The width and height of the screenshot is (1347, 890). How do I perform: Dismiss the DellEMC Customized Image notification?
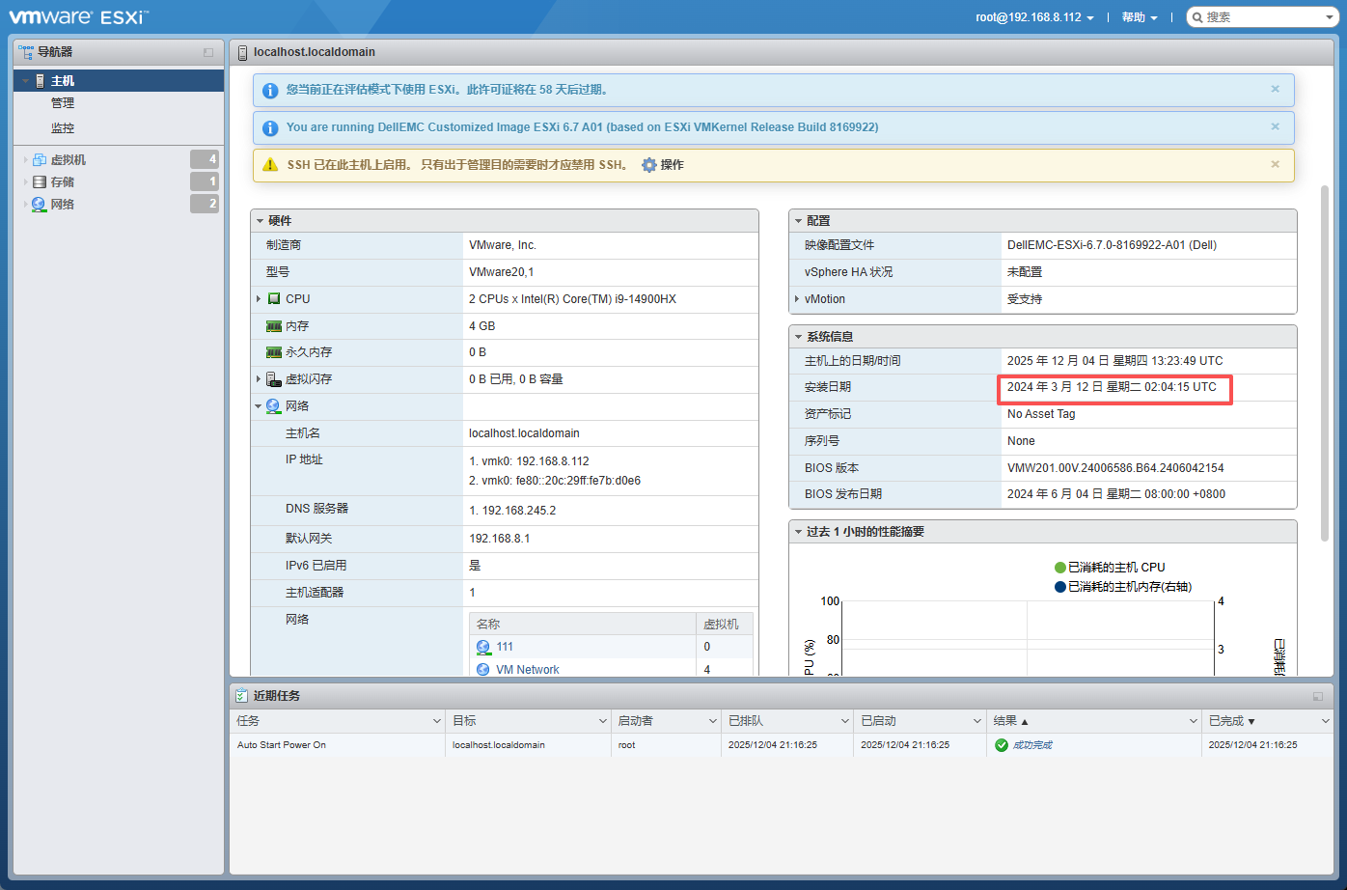tap(1275, 126)
